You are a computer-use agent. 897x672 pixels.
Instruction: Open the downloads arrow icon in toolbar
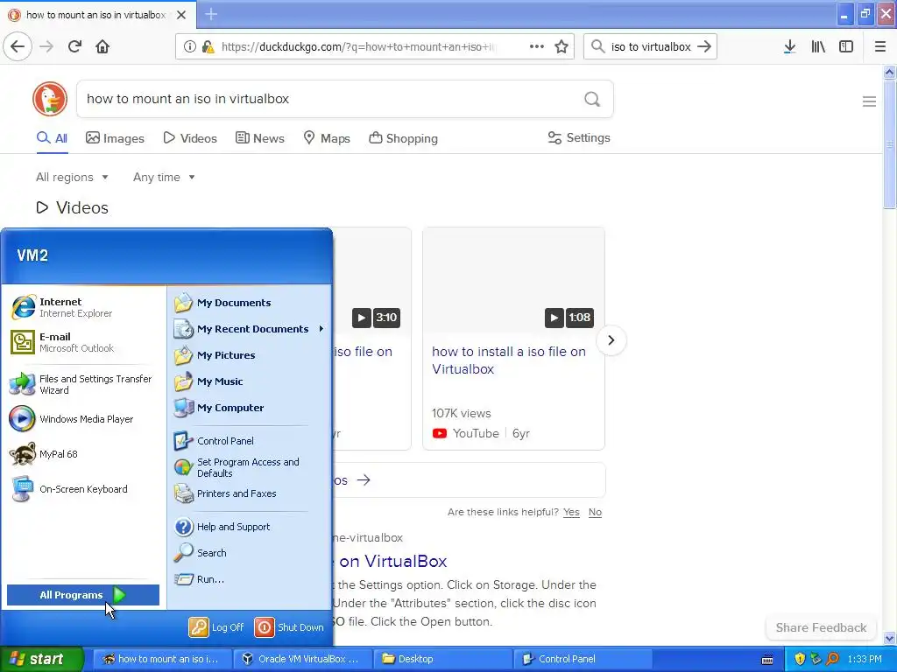[789, 47]
